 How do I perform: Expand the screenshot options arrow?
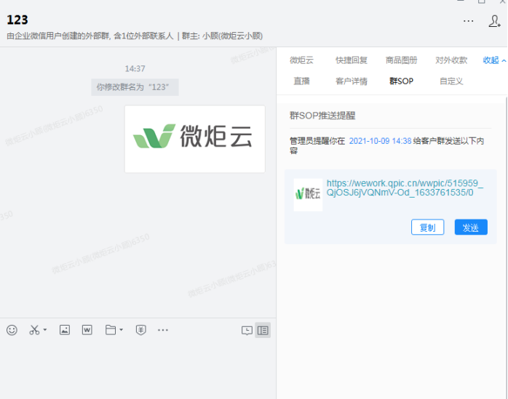45,330
